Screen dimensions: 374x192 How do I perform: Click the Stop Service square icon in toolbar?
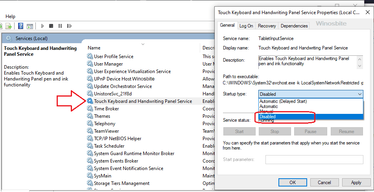(51, 26)
